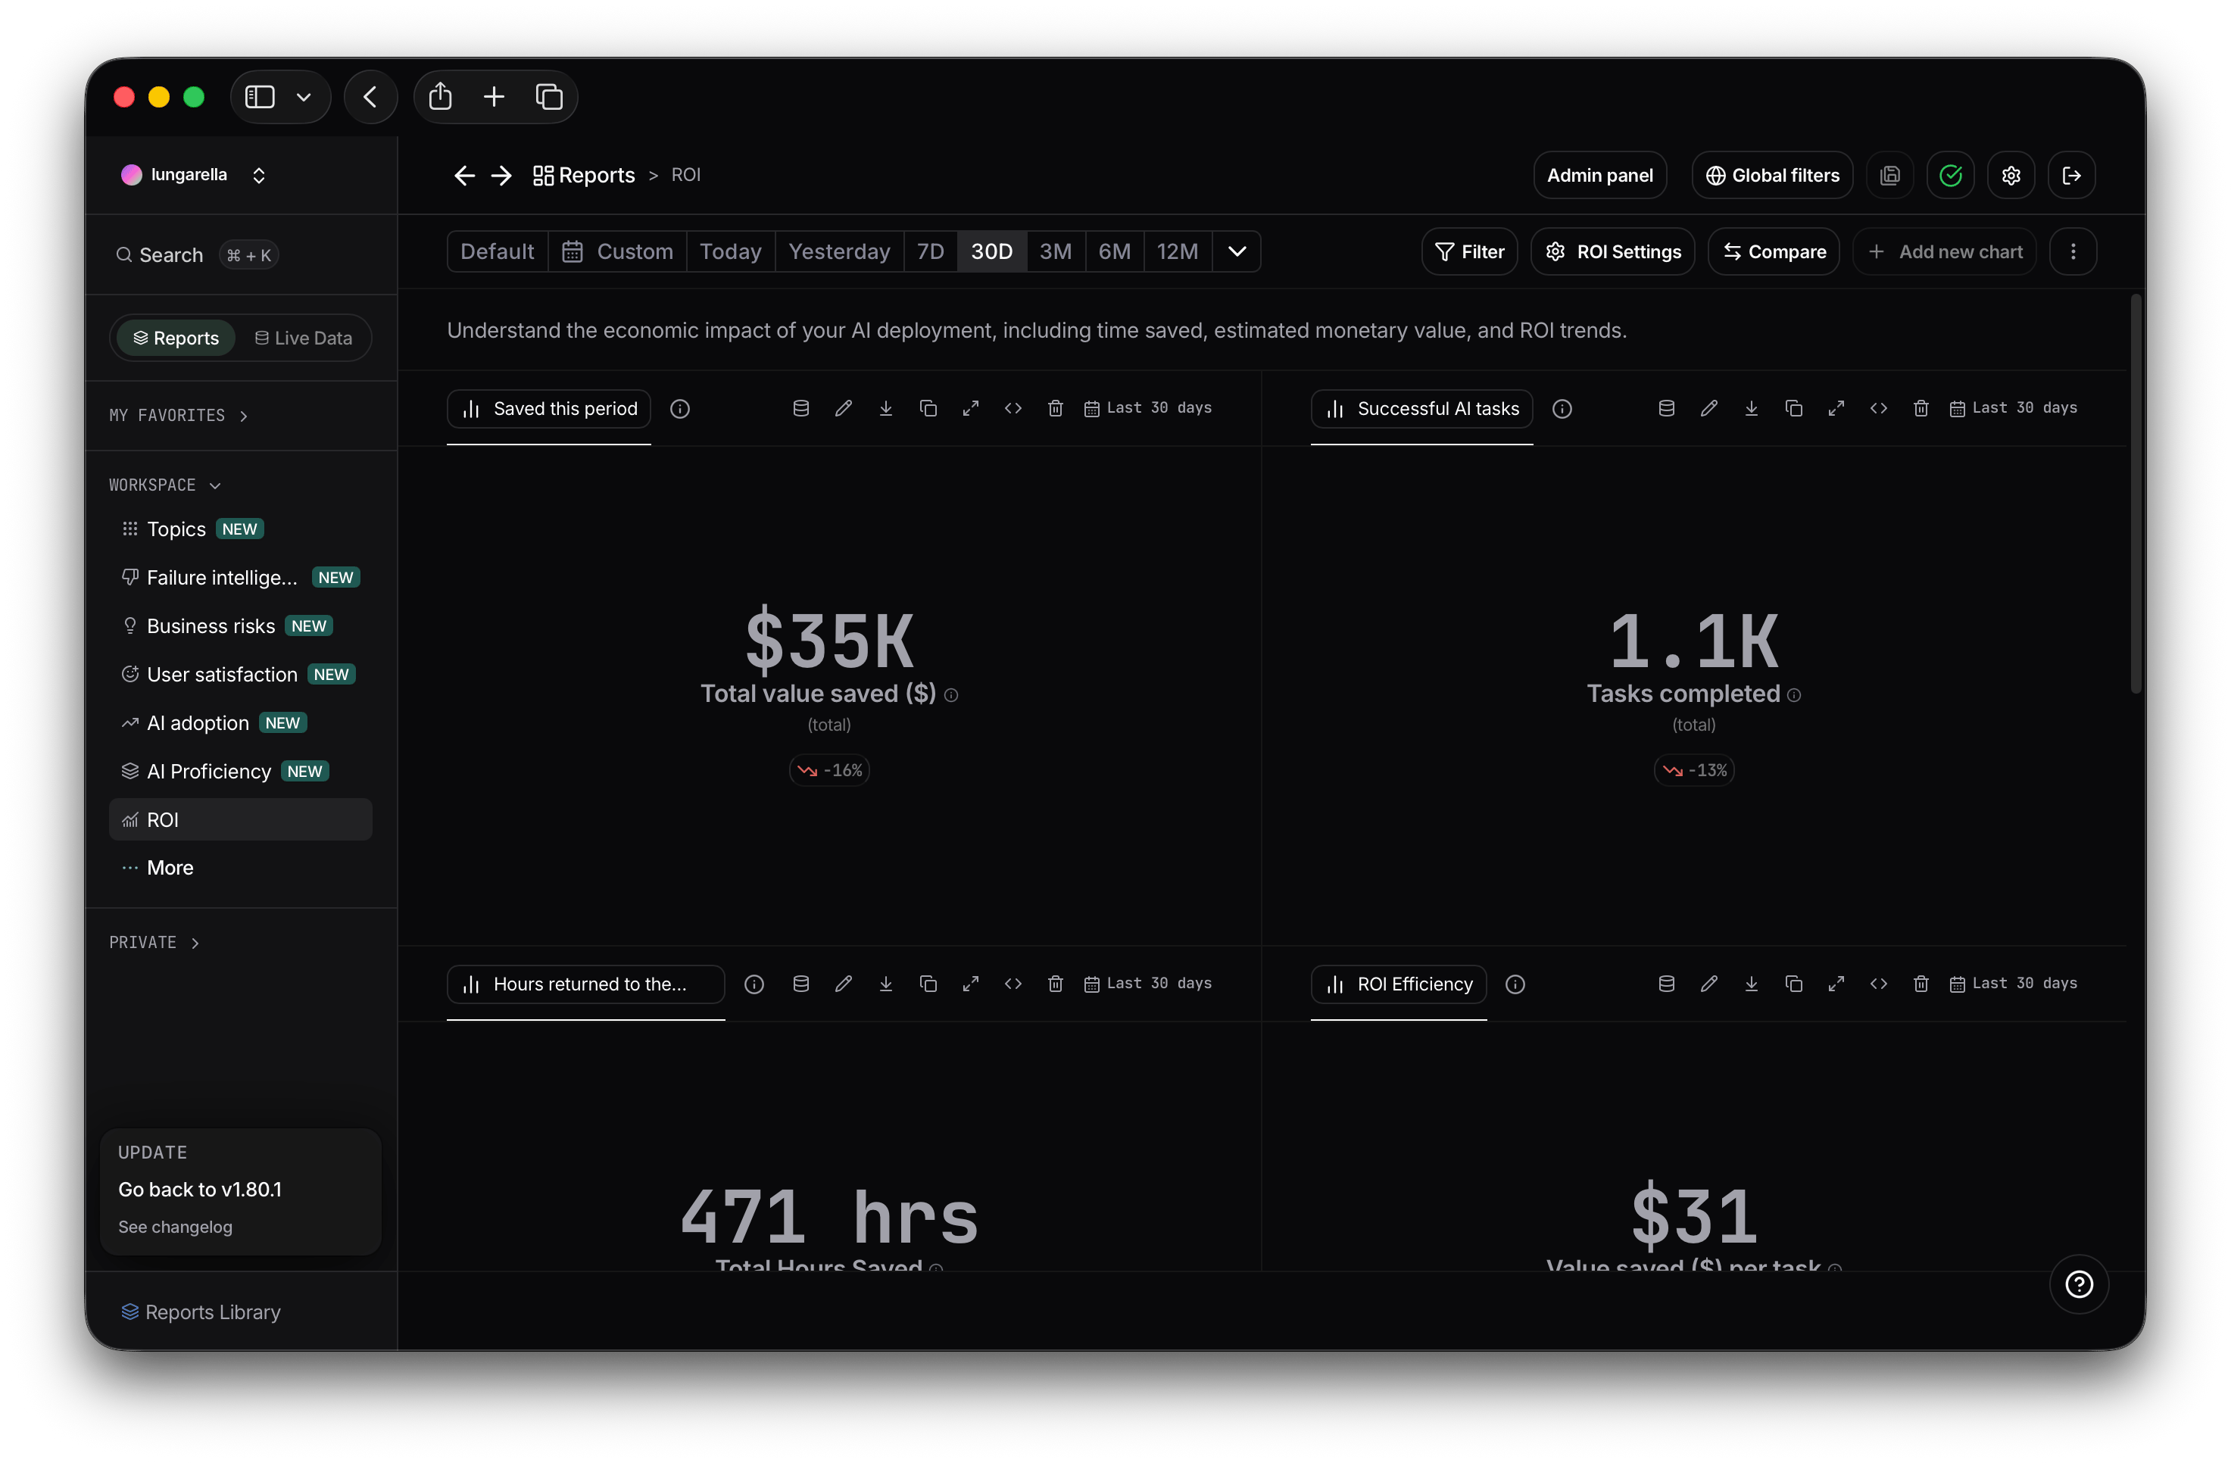The height and width of the screenshot is (1463, 2231).
Task: Open the three-dot more options menu
Action: coord(2073,251)
